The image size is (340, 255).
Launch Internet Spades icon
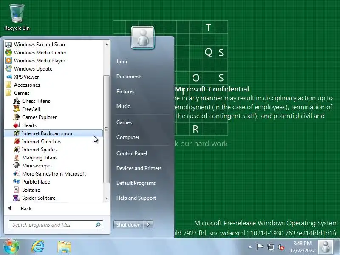pos(17,150)
